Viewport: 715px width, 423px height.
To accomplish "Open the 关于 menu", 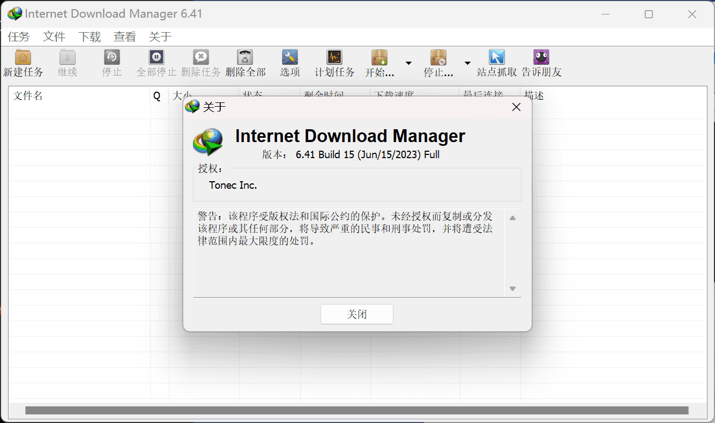I will click(x=160, y=36).
